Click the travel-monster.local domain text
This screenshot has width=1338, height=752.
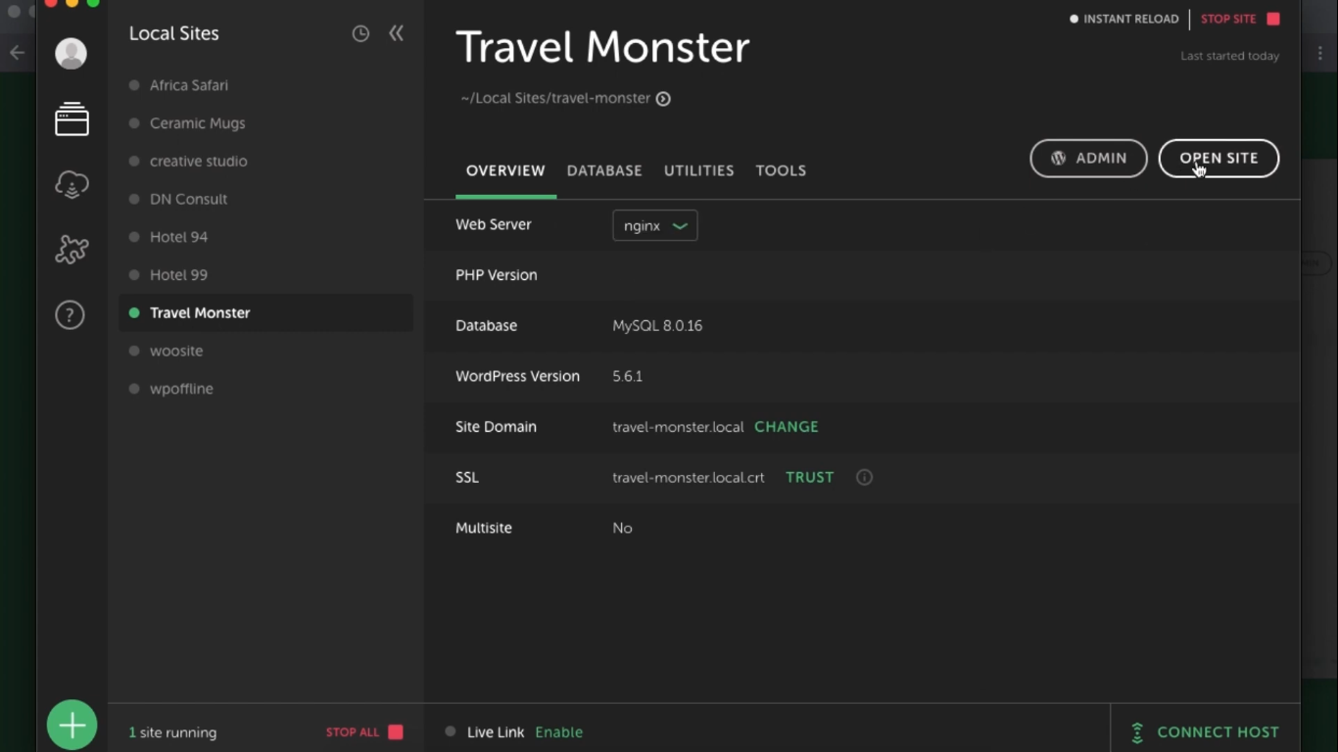[x=678, y=427]
